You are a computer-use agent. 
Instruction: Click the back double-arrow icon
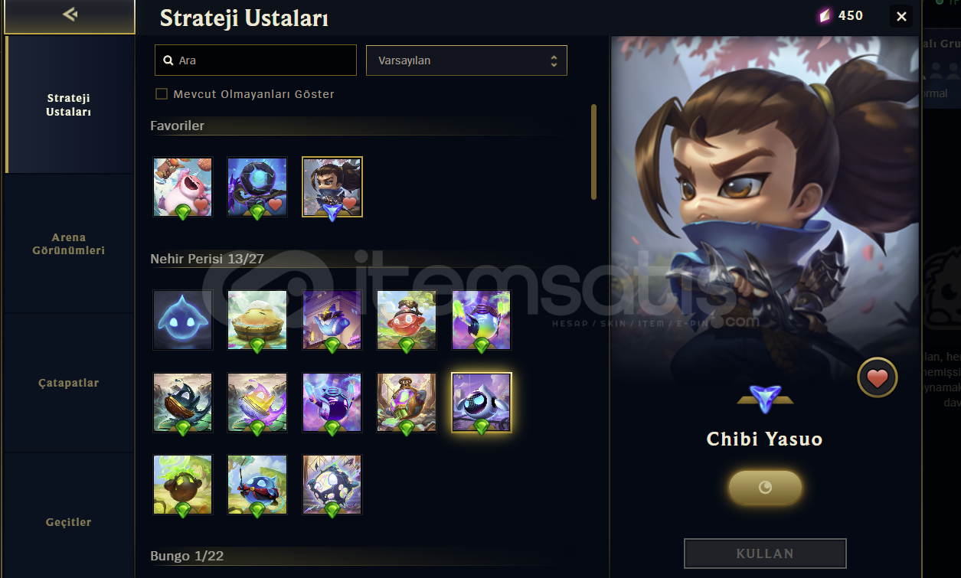pos(70,14)
